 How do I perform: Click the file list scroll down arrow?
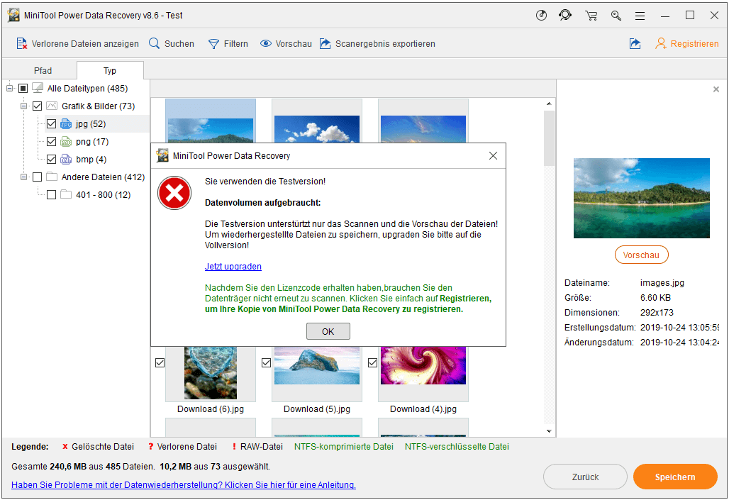pyautogui.click(x=549, y=431)
